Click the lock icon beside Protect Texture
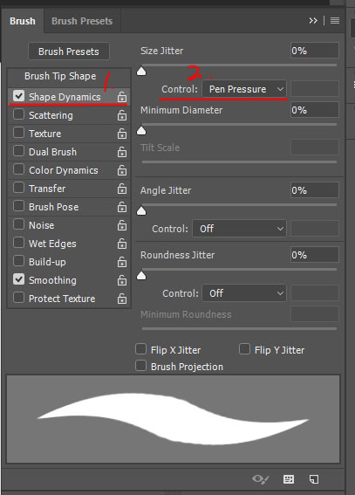 (x=122, y=299)
